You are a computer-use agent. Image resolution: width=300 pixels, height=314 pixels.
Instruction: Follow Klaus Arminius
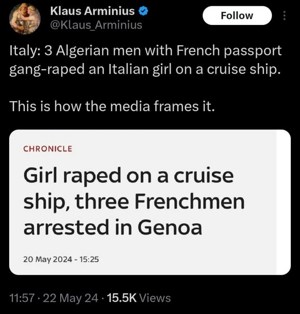click(237, 15)
